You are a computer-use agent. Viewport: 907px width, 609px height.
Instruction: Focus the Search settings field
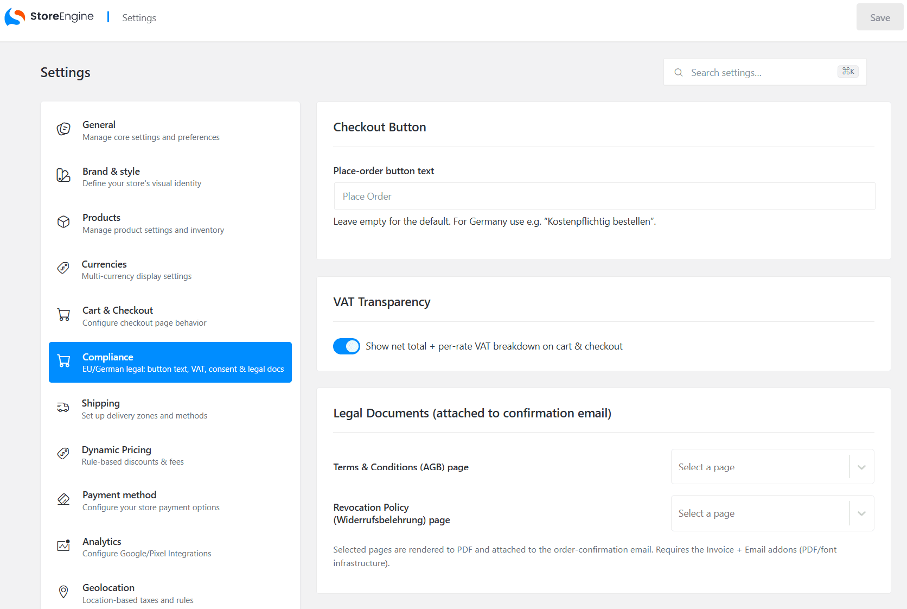click(765, 72)
